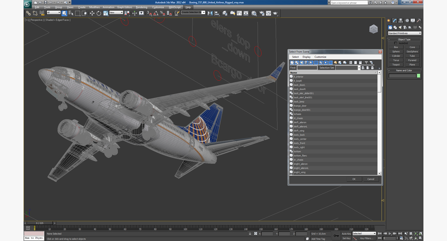
Task: Open the Material Editor icon
Action: pos(254,13)
